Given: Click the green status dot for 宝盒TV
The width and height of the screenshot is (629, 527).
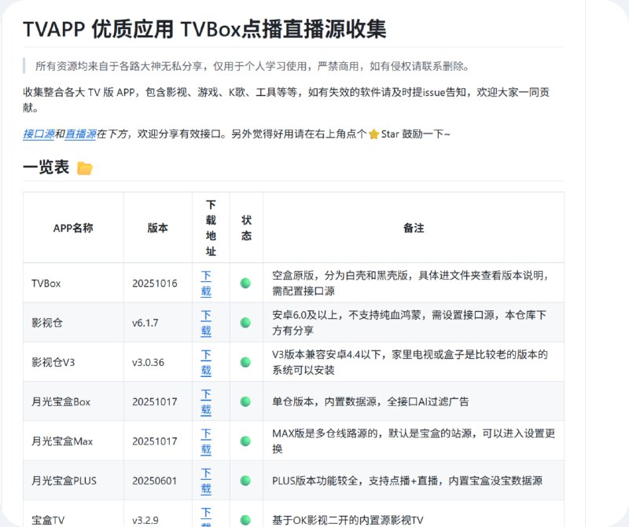Looking at the screenshot, I should click(245, 520).
